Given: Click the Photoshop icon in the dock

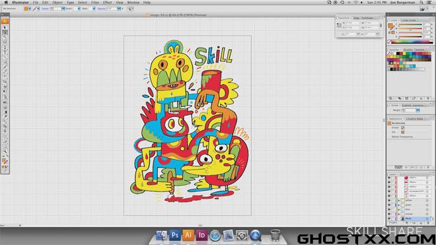Looking at the screenshot, I should (x=174, y=235).
